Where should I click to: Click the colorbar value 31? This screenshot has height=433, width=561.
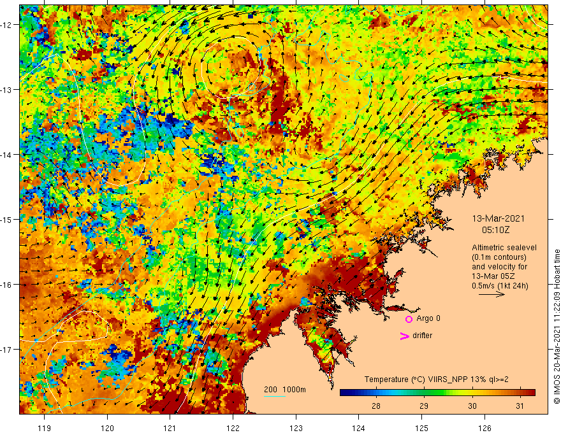tap(520, 406)
